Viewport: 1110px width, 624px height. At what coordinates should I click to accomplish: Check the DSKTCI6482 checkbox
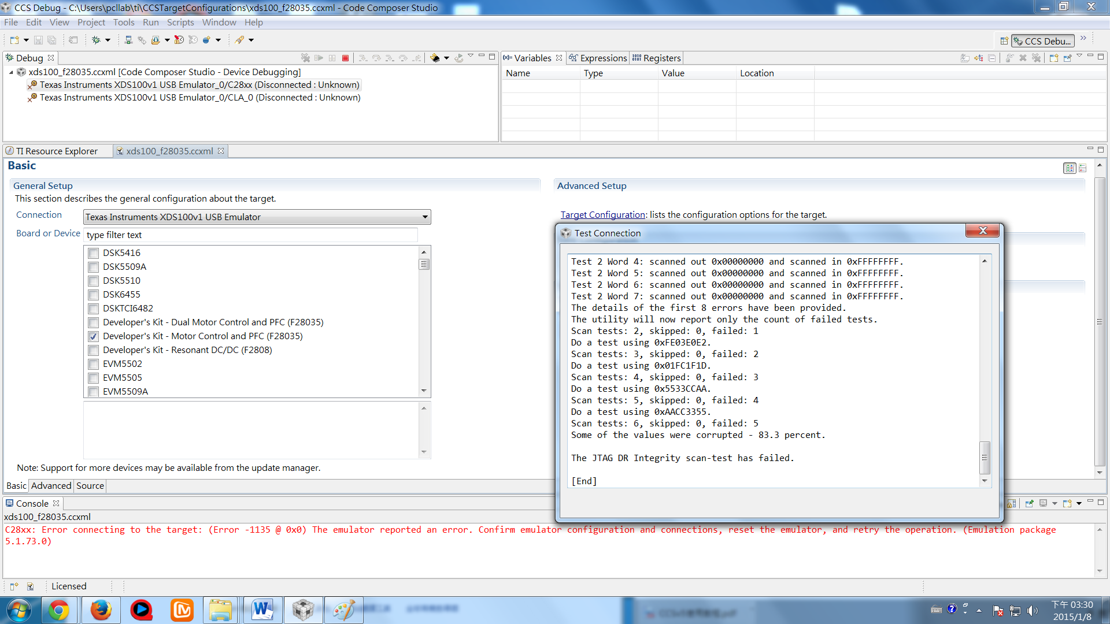coord(93,309)
